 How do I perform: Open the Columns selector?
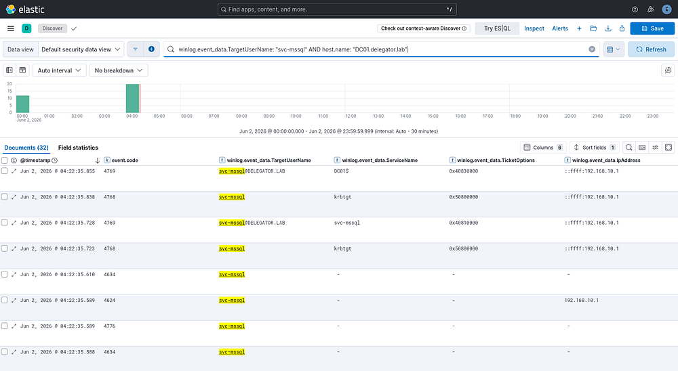543,148
